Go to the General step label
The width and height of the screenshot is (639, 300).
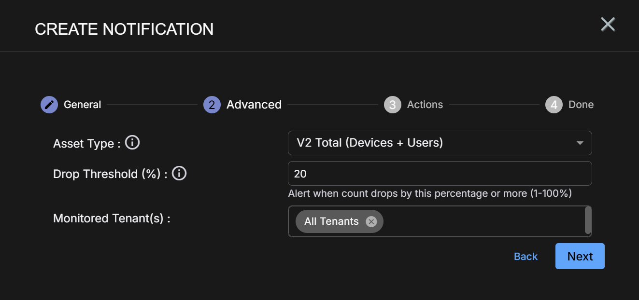tap(83, 105)
